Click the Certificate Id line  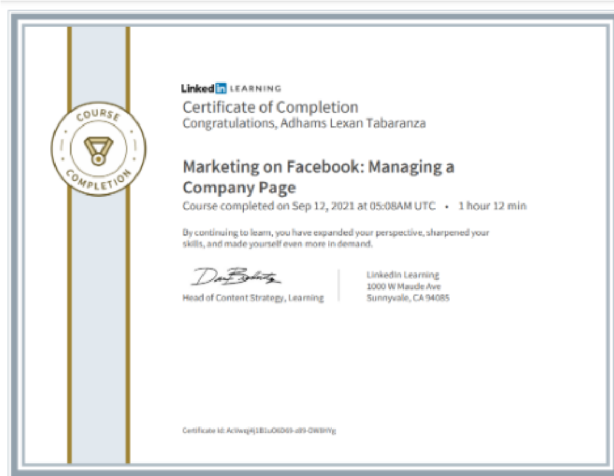(259, 430)
